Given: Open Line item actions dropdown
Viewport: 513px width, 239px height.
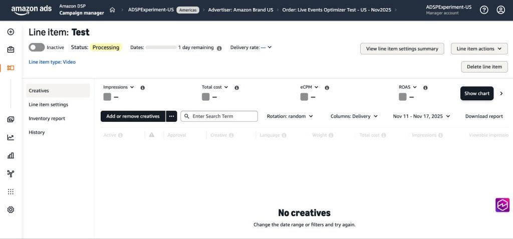Looking at the screenshot, I should point(479,49).
